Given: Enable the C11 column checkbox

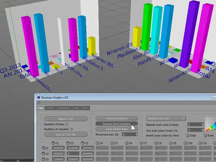Looking at the screenshot, I should (x=200, y=143).
